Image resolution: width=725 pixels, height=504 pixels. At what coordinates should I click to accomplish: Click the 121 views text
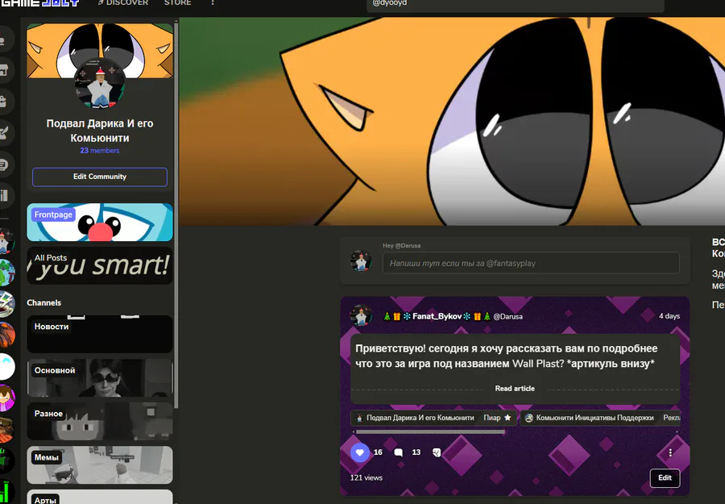pos(367,477)
